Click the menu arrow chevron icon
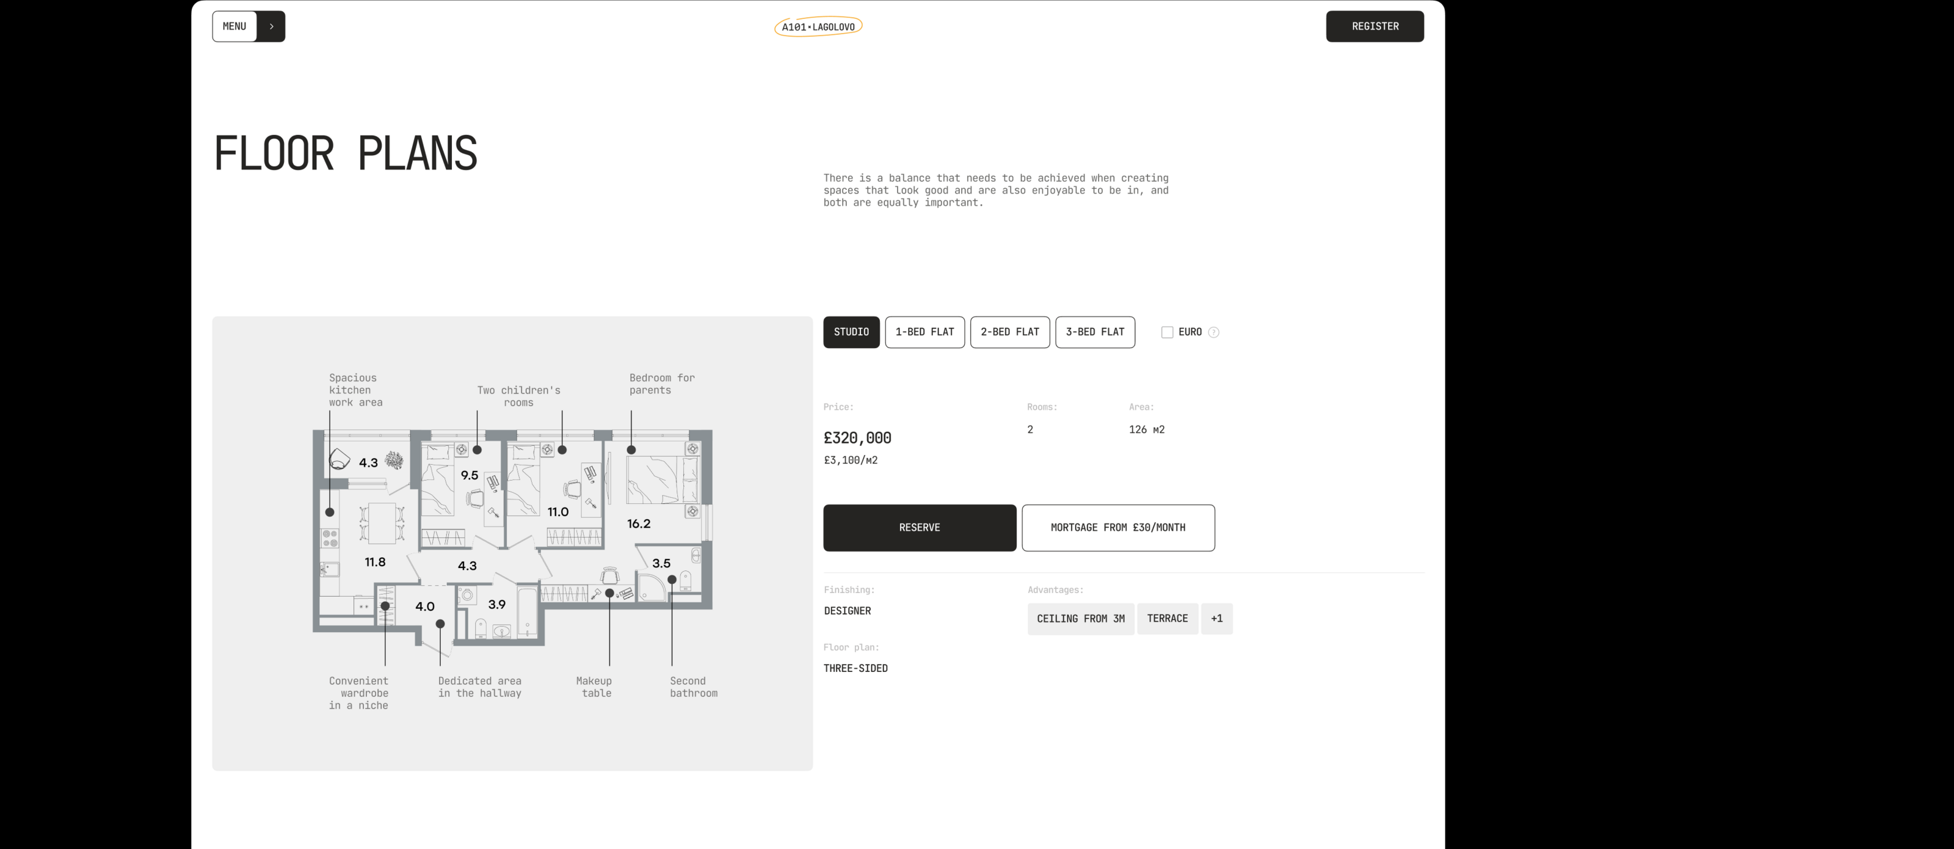The height and width of the screenshot is (849, 1954). click(272, 26)
